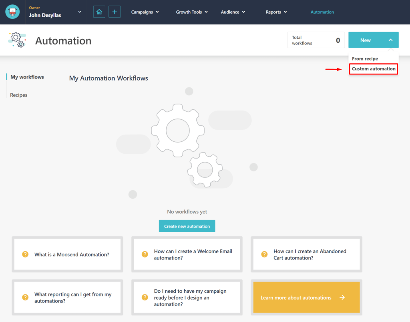Choose 'Custom automation' from the menu
The height and width of the screenshot is (322, 410).
[x=373, y=68]
